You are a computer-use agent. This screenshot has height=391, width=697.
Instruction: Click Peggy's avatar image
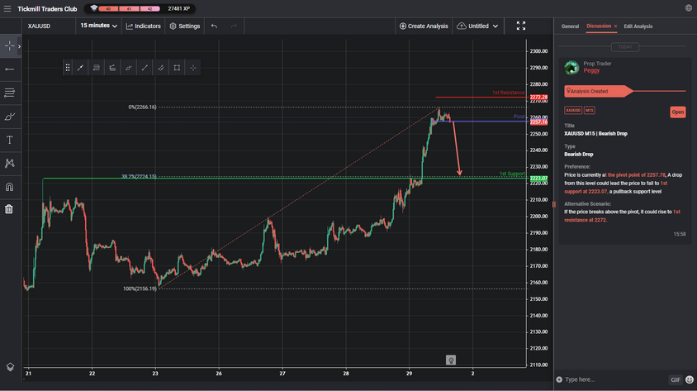571,67
